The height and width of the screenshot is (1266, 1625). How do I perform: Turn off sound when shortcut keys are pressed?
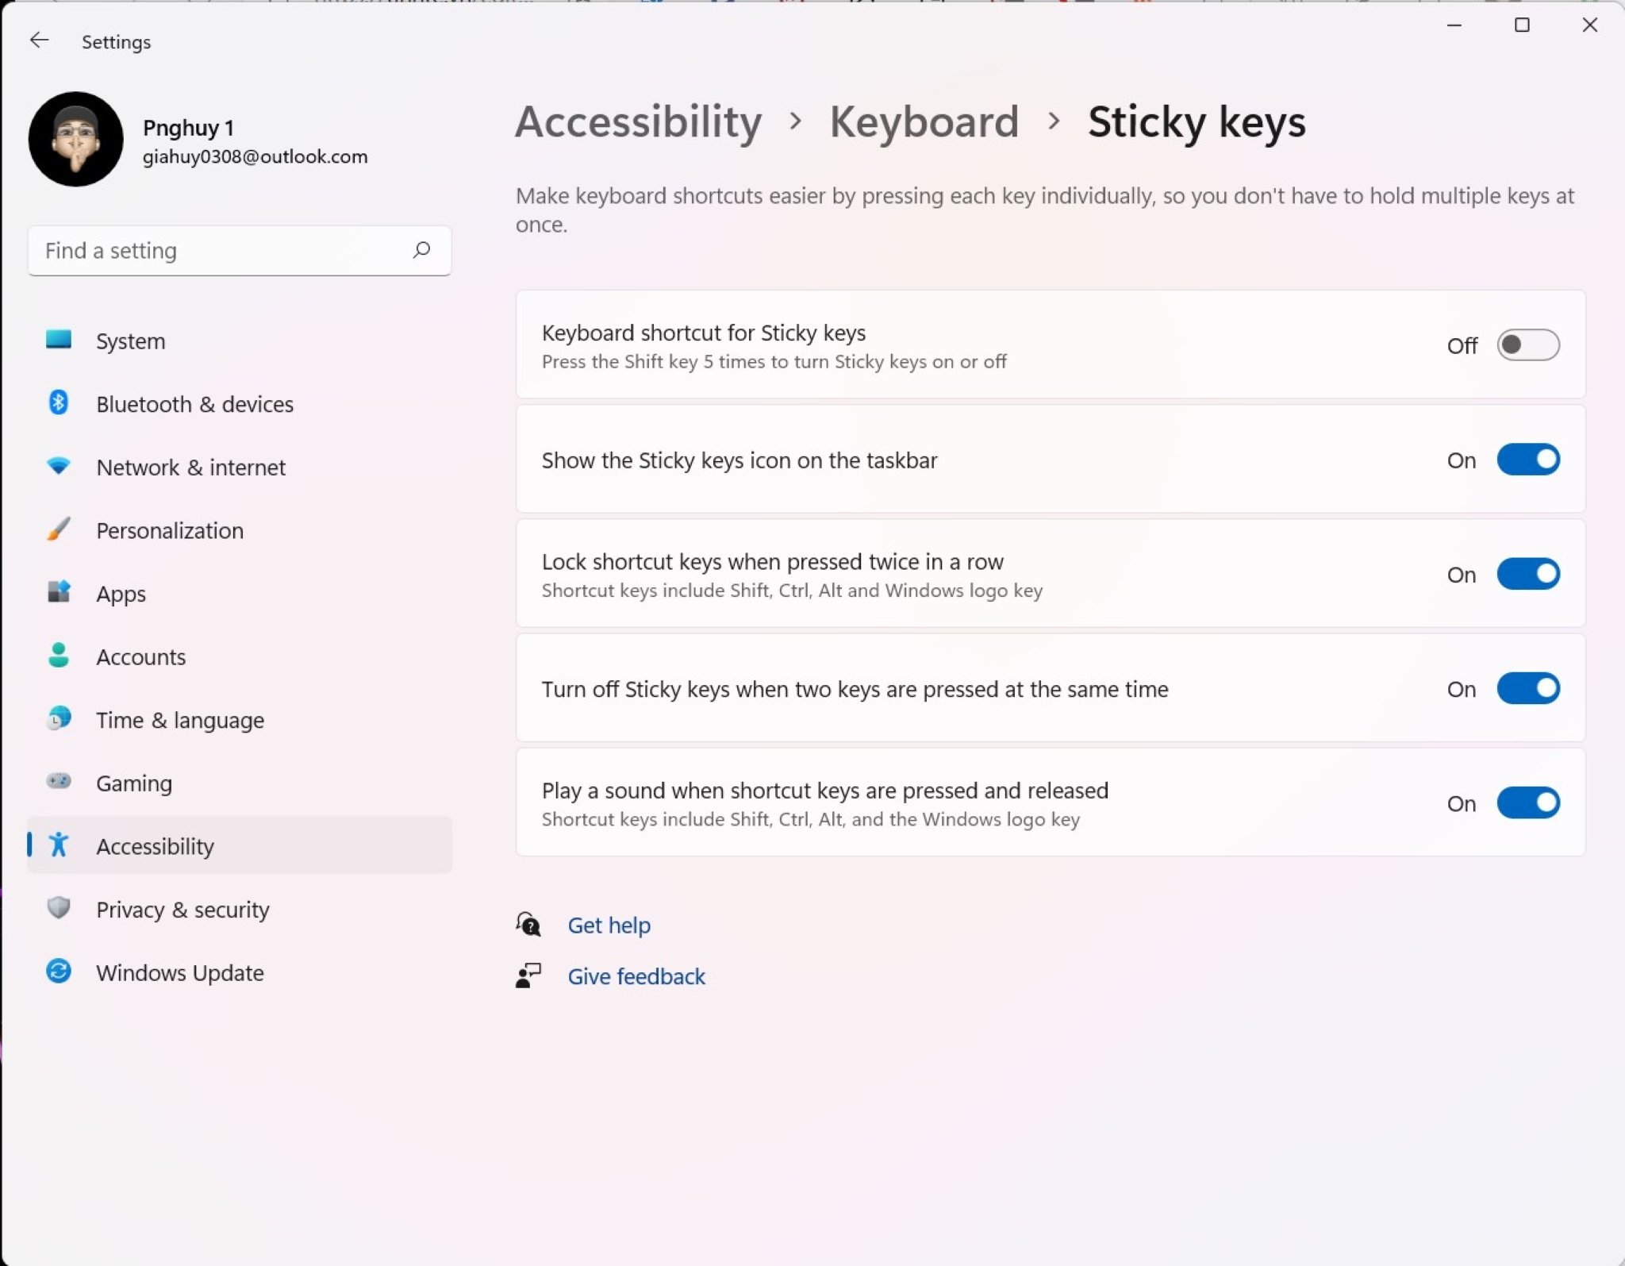tap(1528, 802)
